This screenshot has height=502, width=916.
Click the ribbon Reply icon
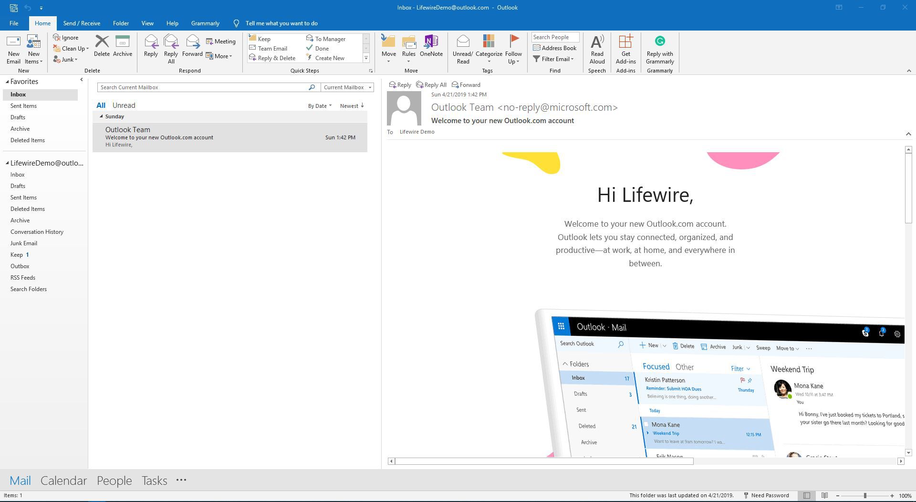(x=151, y=42)
